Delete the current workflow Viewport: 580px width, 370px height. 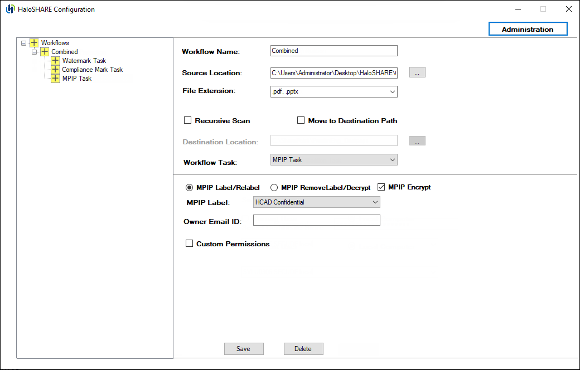(x=303, y=349)
